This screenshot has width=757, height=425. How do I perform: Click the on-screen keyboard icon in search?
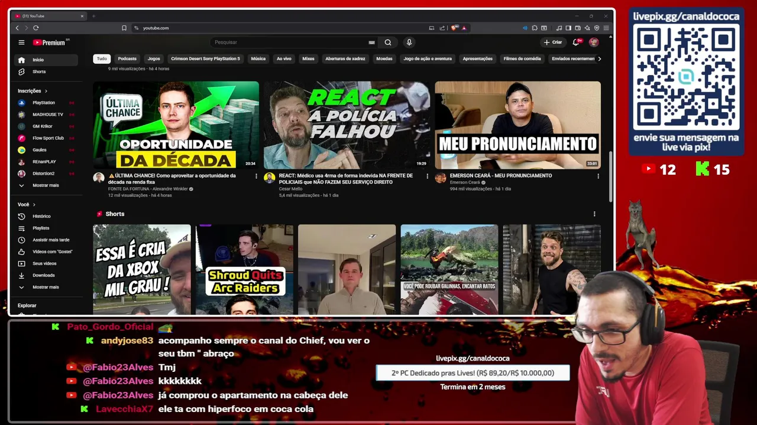click(x=371, y=42)
